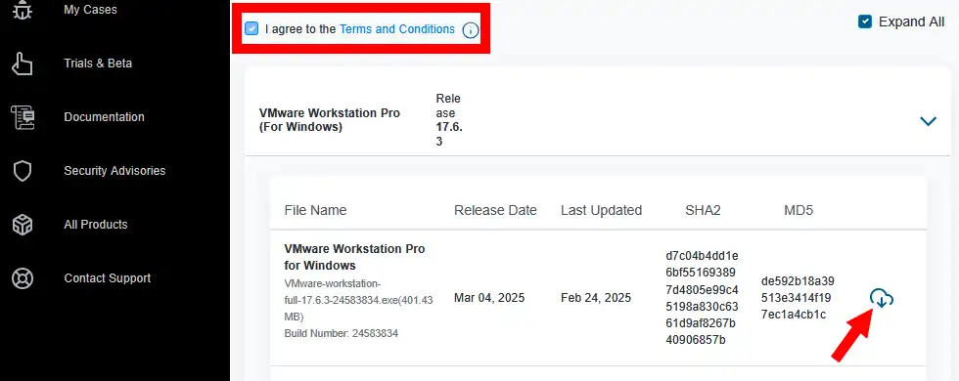Click the MD5 hash starting de592b18a39

coord(799,298)
